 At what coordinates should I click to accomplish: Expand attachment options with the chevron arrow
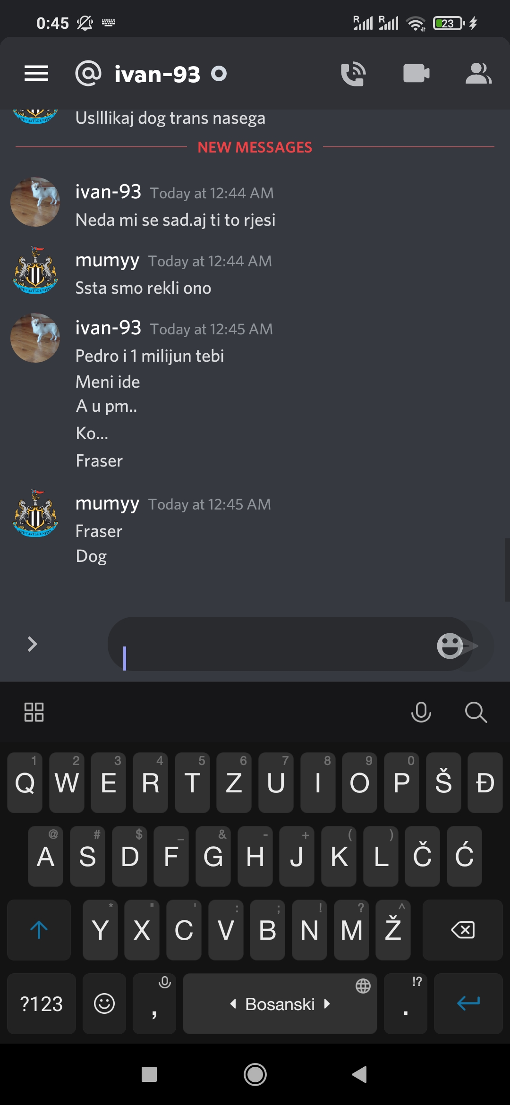pos(32,644)
